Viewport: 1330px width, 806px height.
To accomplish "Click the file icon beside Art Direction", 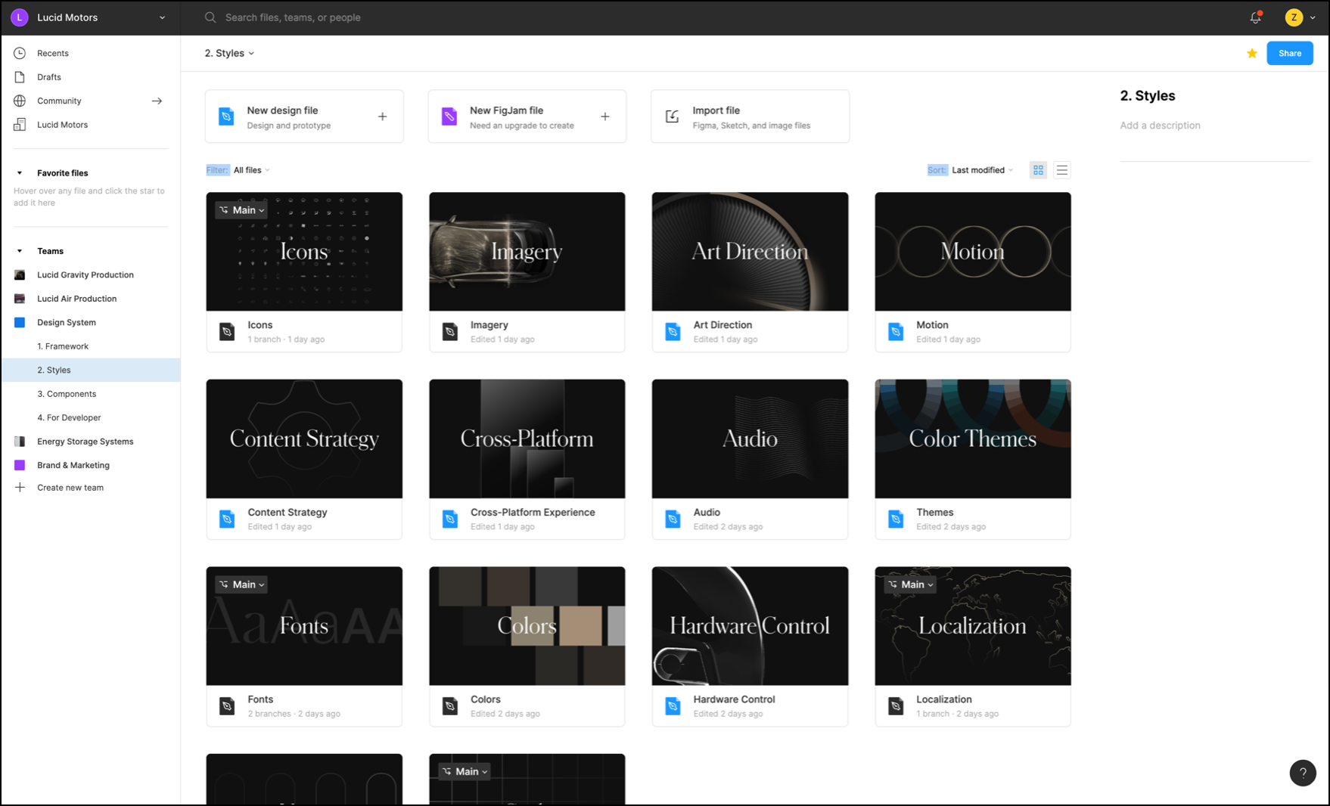I will click(673, 331).
